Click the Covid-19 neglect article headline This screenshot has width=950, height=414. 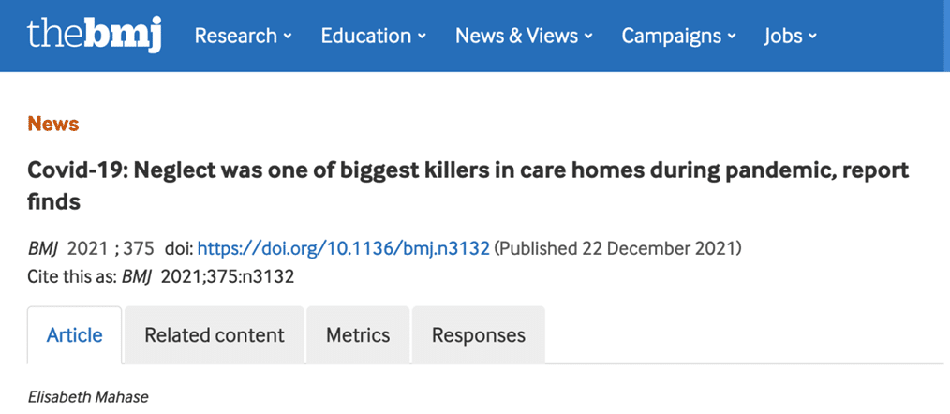[468, 186]
